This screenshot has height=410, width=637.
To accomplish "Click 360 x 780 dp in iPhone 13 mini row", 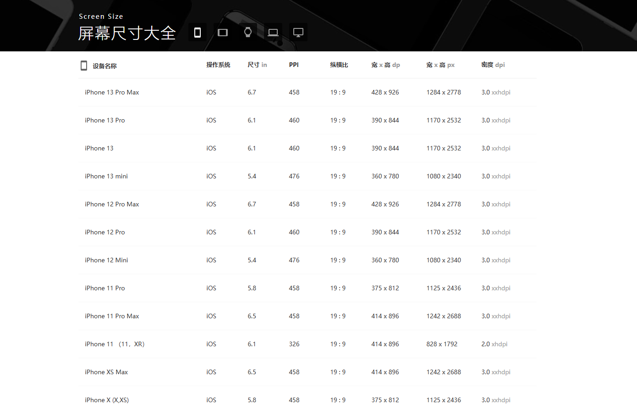I will point(385,176).
